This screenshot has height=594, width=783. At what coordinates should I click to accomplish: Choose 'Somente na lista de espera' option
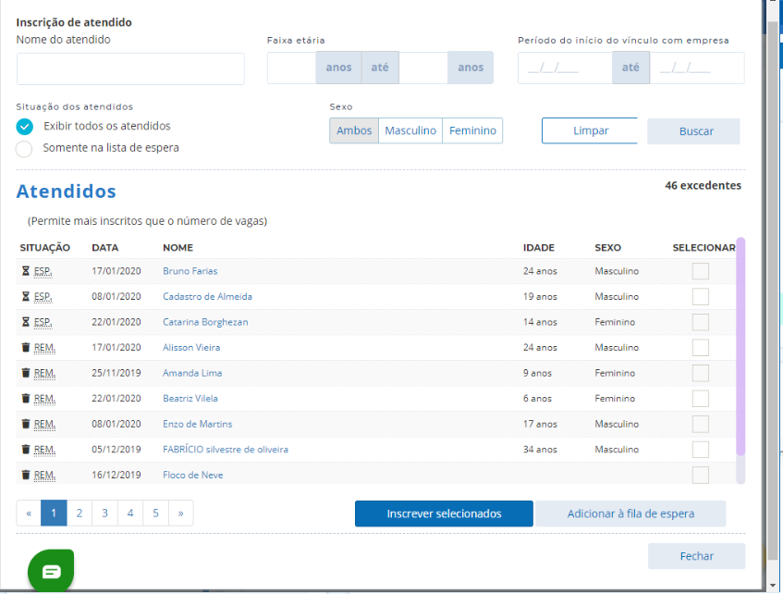pos(24,149)
